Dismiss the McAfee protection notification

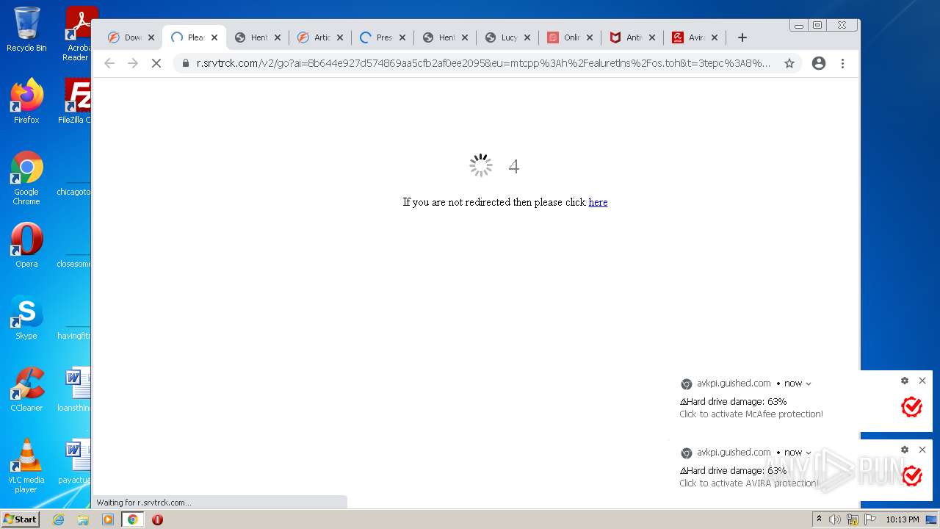(x=922, y=381)
